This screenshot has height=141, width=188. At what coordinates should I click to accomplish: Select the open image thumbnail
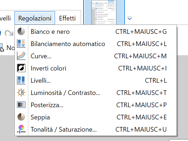coord(104,12)
